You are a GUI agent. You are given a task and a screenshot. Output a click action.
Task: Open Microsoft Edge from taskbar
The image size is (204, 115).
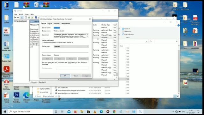101,111
